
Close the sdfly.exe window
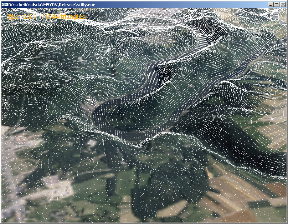[x=283, y=5]
